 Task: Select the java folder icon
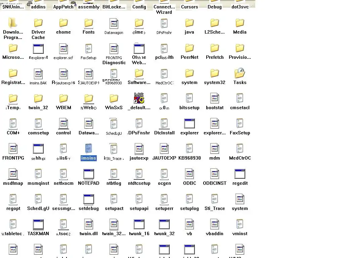[189, 23]
